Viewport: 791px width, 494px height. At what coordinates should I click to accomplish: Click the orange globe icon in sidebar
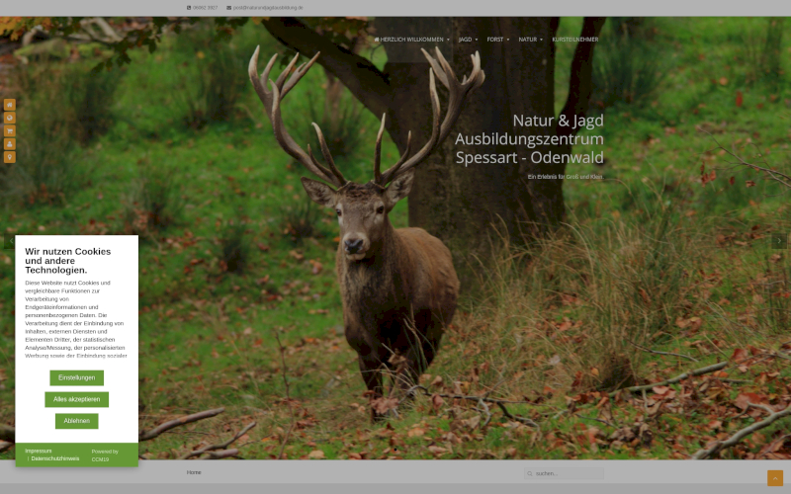(10, 118)
